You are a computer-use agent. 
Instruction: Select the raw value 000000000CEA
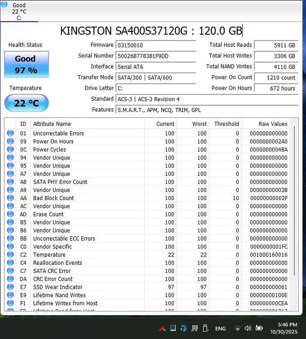click(x=269, y=303)
